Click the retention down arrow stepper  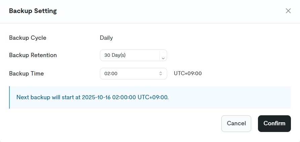tap(163, 58)
